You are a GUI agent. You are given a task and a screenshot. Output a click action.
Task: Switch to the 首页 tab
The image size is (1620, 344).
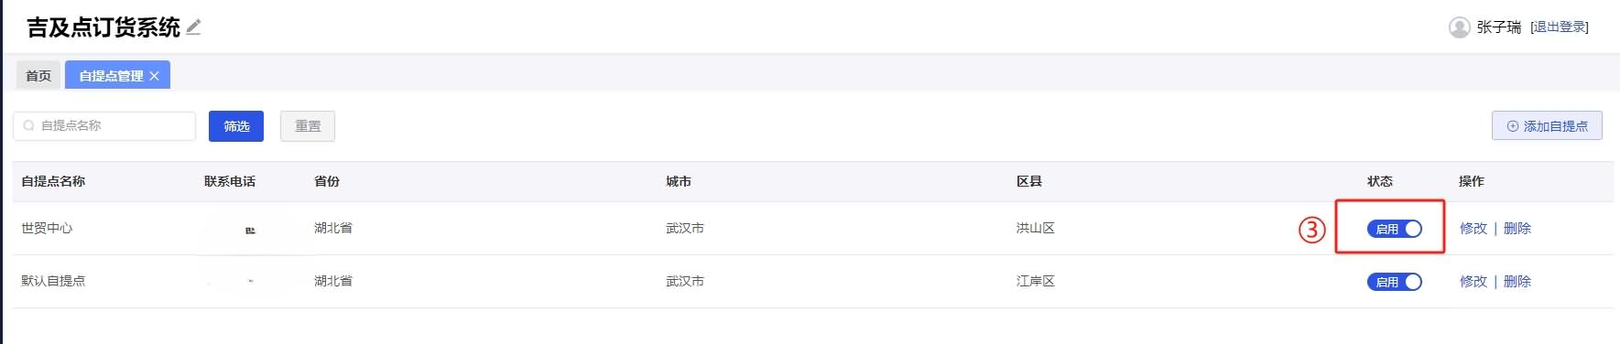click(x=38, y=76)
